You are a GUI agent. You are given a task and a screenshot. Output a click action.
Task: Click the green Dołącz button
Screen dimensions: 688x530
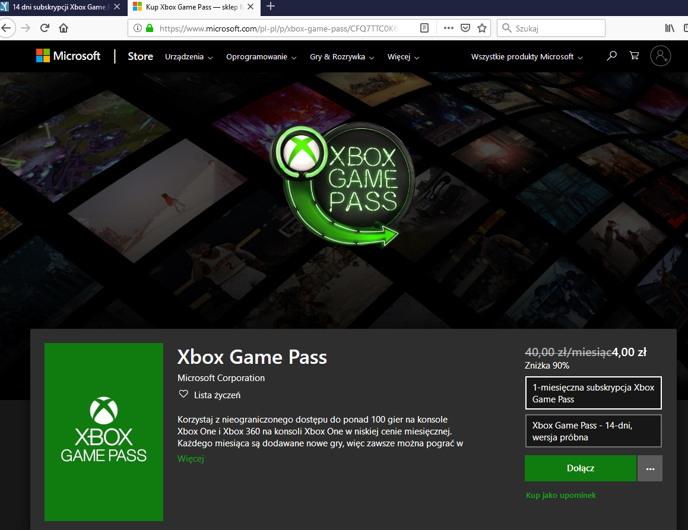point(581,468)
